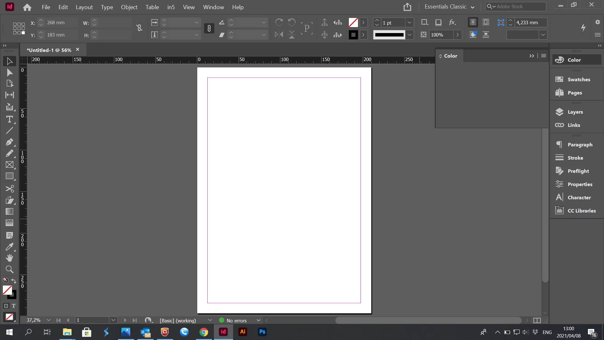This screenshot has height=340, width=604.
Task: Select the Zoom tool
Action: pos(9,269)
